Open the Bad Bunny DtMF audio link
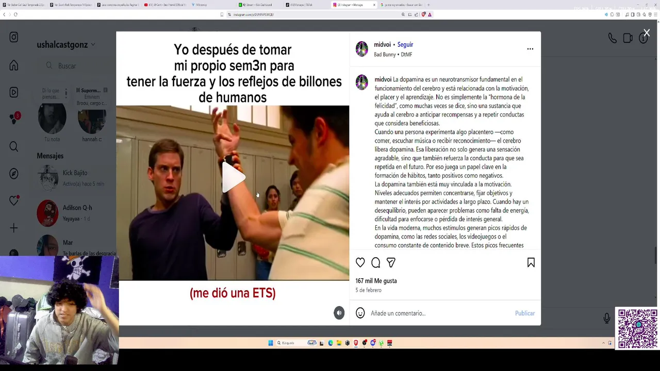The width and height of the screenshot is (660, 371). (393, 55)
